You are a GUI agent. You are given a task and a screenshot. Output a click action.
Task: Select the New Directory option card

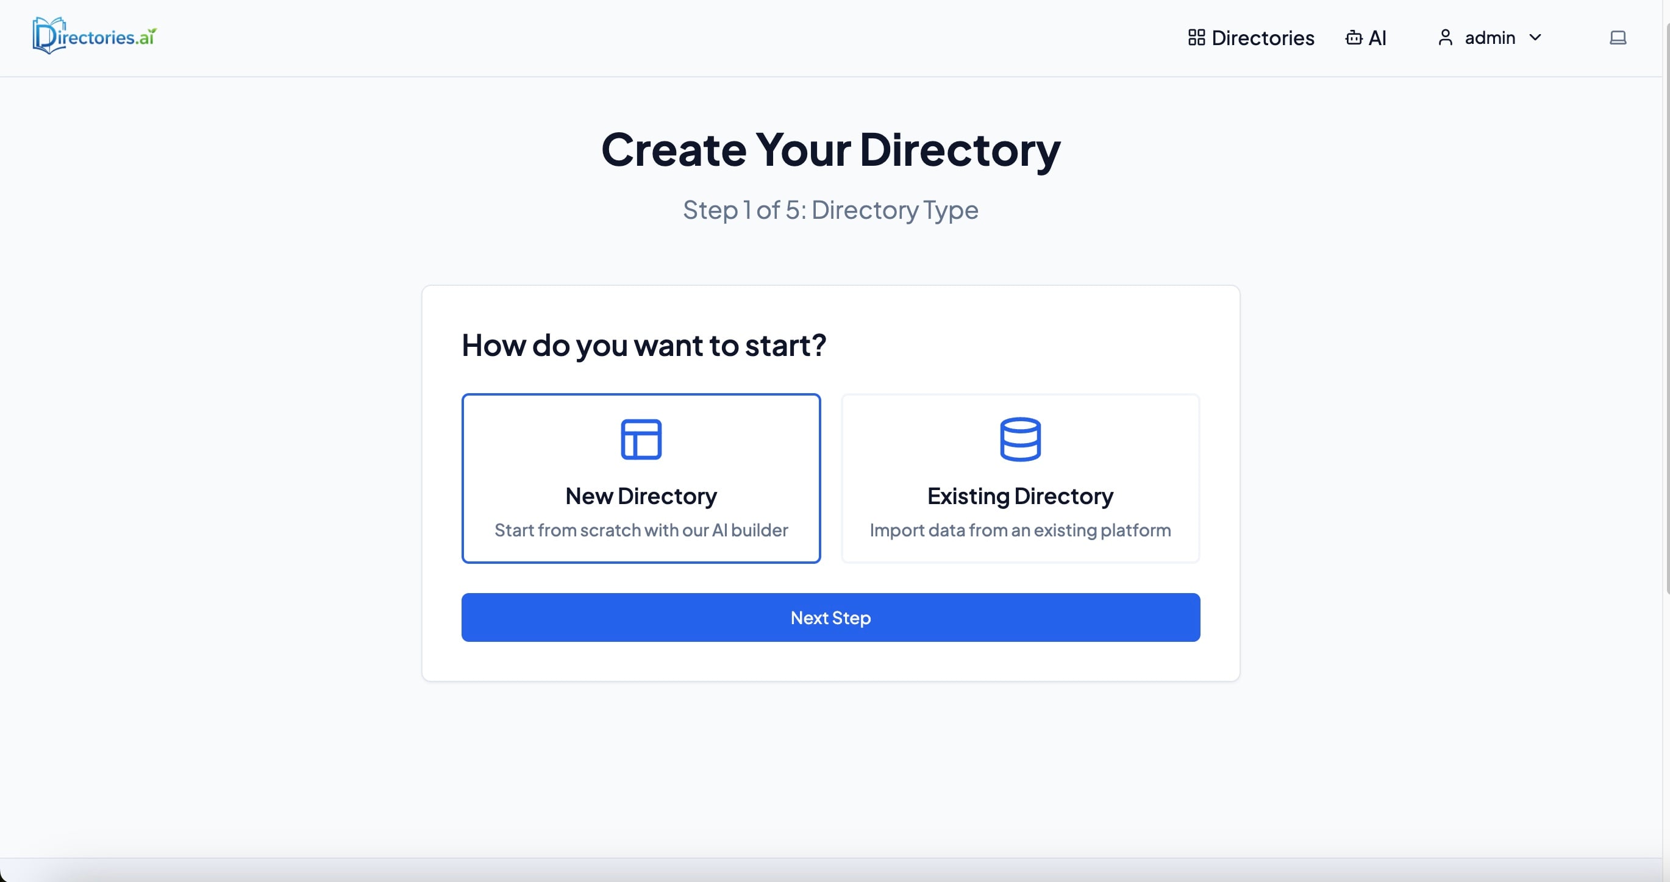(641, 478)
